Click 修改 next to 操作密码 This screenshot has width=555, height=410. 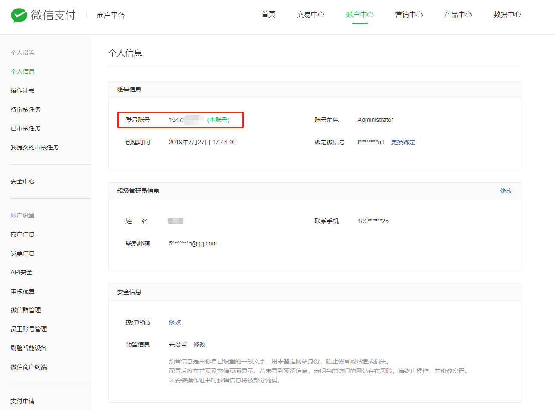tap(175, 322)
